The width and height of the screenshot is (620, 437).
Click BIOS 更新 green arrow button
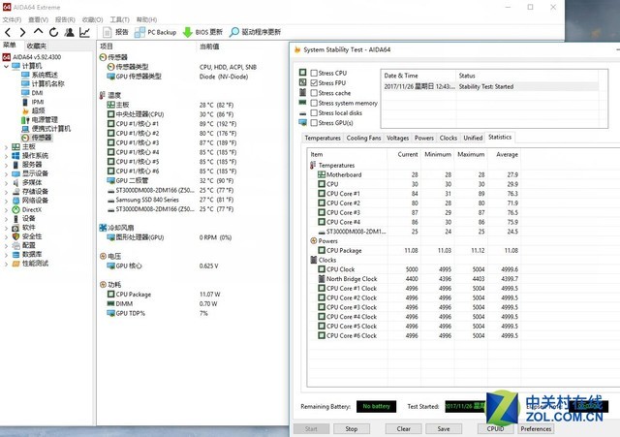(202, 32)
